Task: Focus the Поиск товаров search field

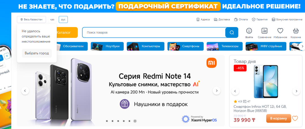Action: [x=154, y=32]
